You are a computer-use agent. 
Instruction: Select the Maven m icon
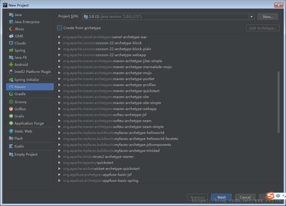11,87
